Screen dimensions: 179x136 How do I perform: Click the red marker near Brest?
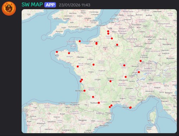coord(57,52)
